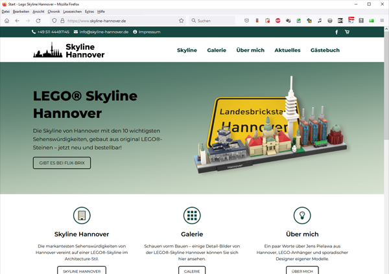
Task: Click the Suchen search field
Action: [x=213, y=21]
